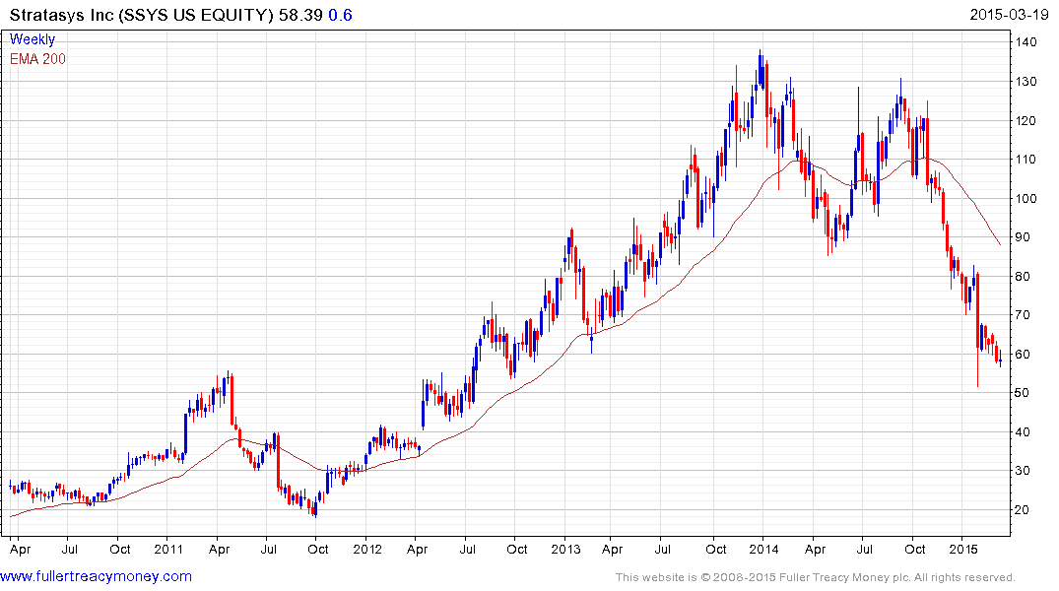Click the 2015-03-19 date label
The width and height of the screenshot is (1059, 591).
[x=1009, y=14]
